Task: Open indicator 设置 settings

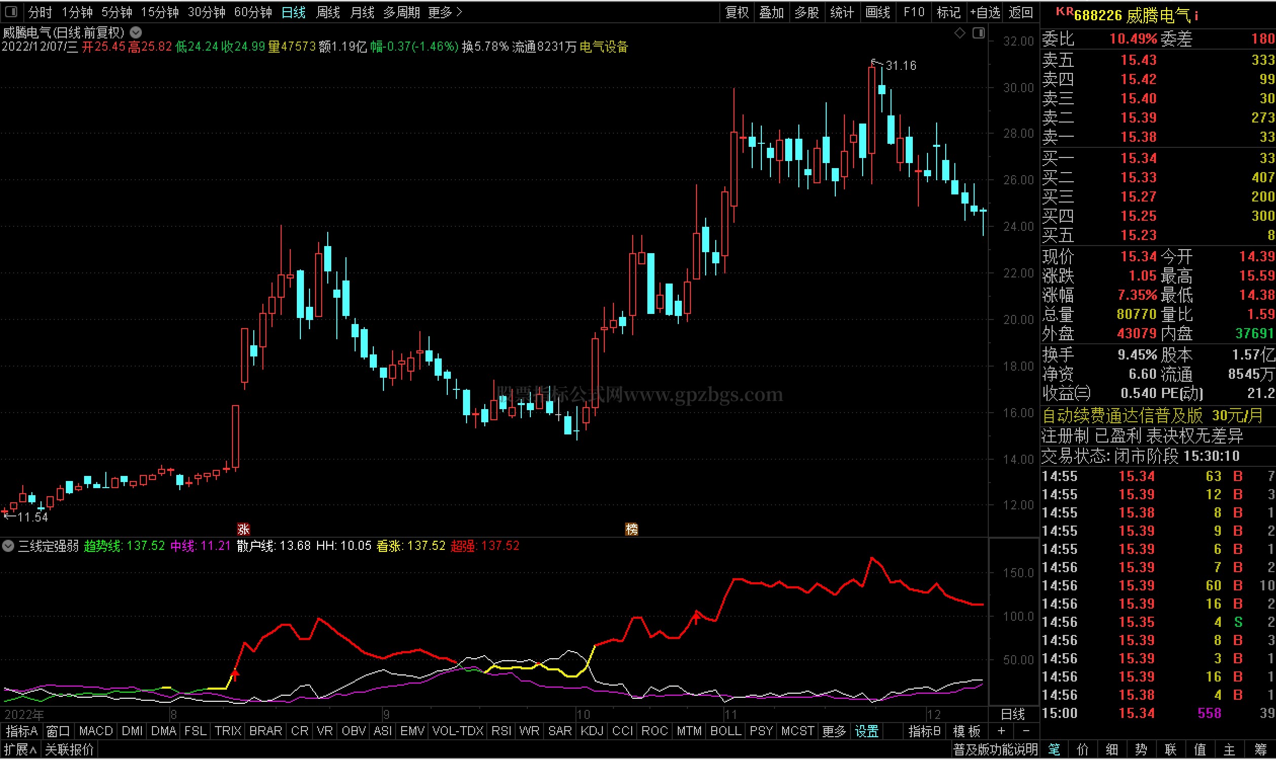Action: 867,731
